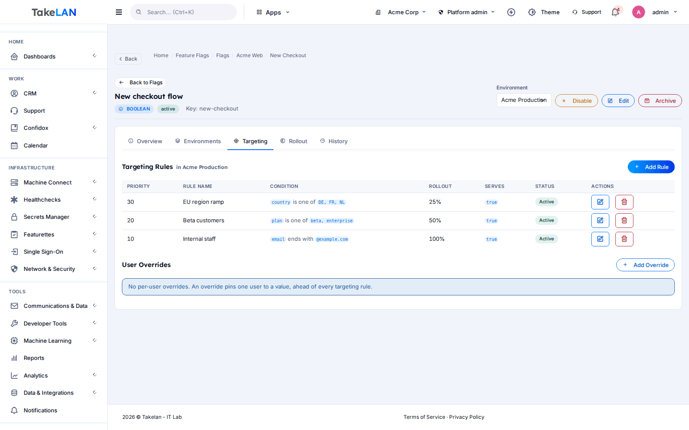Edit the Internal staff rule
689x430 pixels.
click(600, 239)
